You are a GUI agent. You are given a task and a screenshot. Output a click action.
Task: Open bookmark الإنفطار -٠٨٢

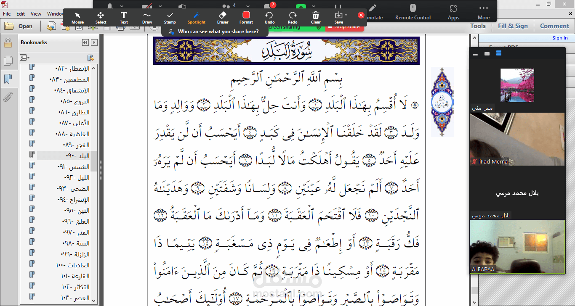72,69
